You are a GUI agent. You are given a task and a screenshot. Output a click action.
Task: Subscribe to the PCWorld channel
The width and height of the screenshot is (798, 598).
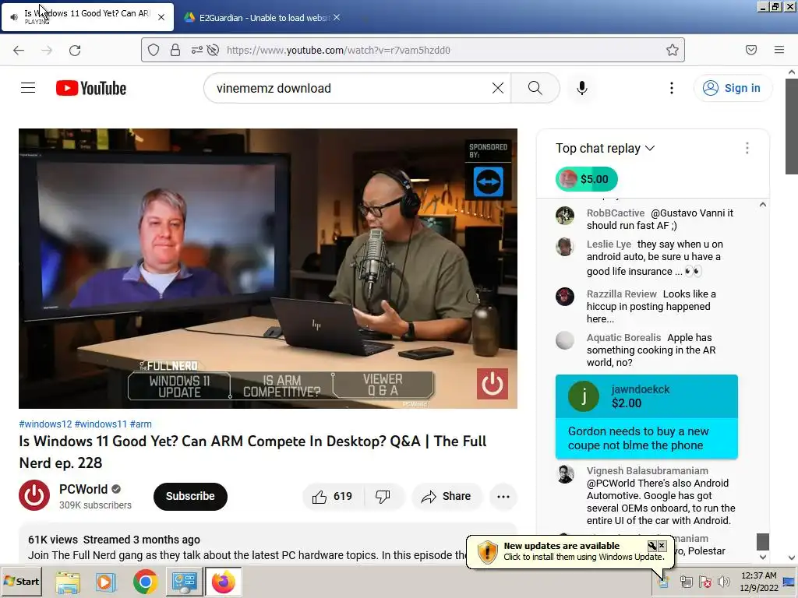(x=190, y=496)
